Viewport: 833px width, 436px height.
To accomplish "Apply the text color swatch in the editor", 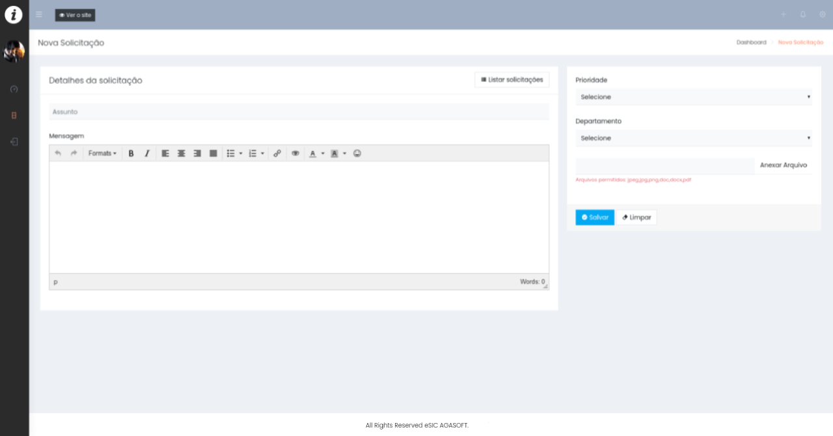I will (312, 154).
